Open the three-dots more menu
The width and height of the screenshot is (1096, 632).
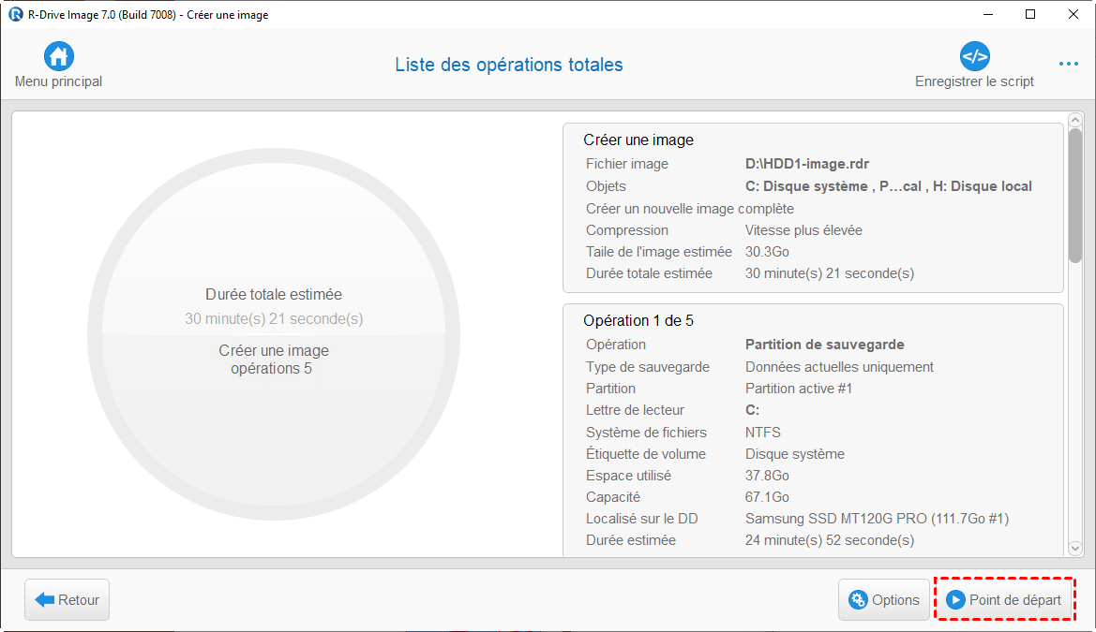pyautogui.click(x=1068, y=65)
